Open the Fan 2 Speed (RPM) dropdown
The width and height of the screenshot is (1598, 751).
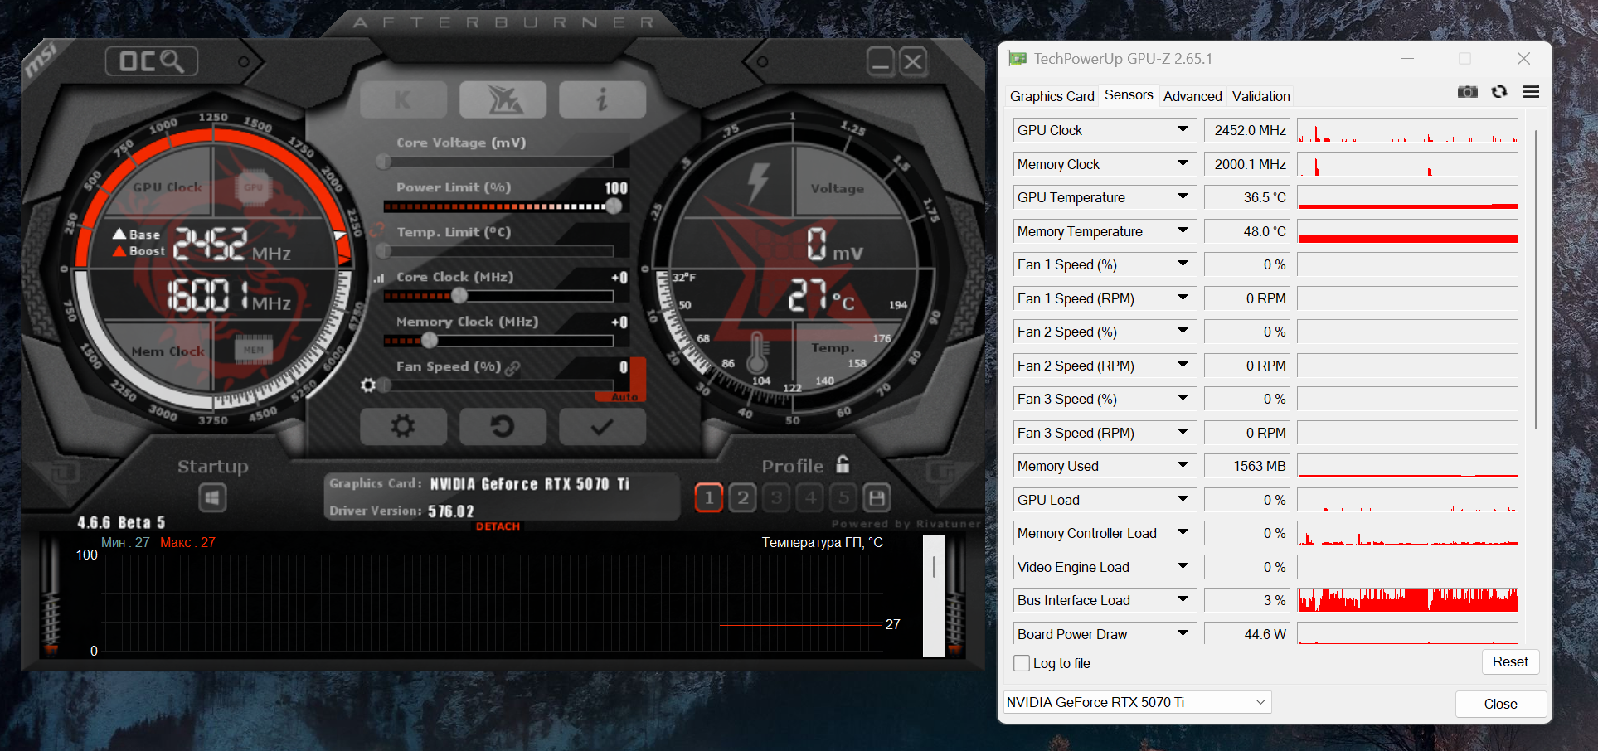click(x=1183, y=365)
